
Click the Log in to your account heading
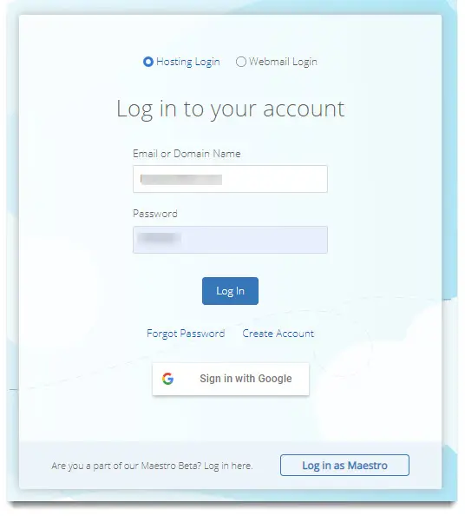click(231, 109)
